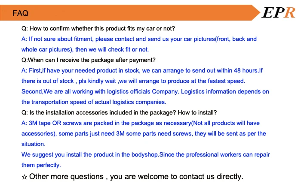Screen dimensions: 301x187
Task: Click the bodyshop installation suggestion line
Action: (146, 155)
